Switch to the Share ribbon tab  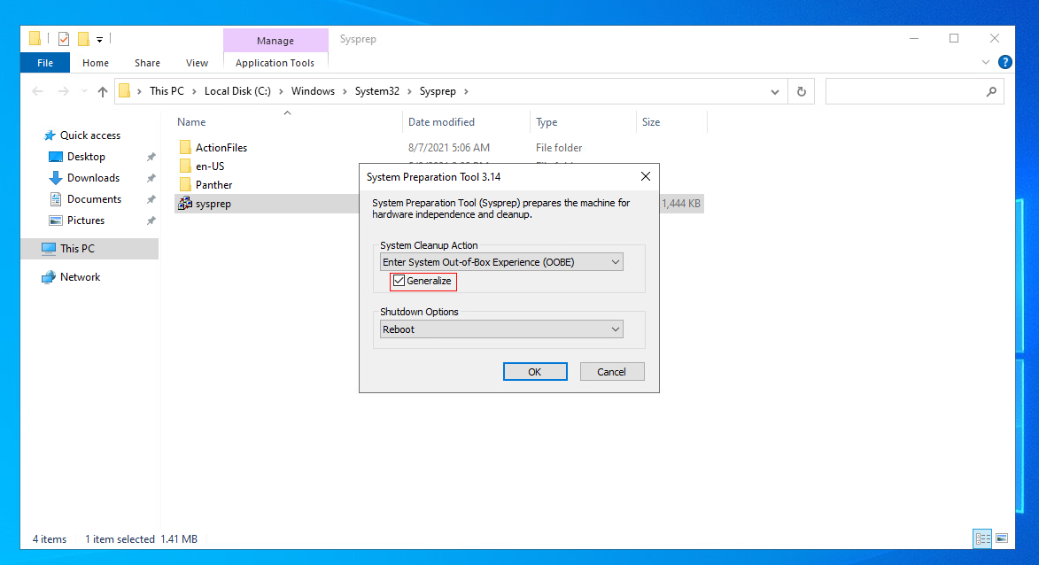(147, 63)
